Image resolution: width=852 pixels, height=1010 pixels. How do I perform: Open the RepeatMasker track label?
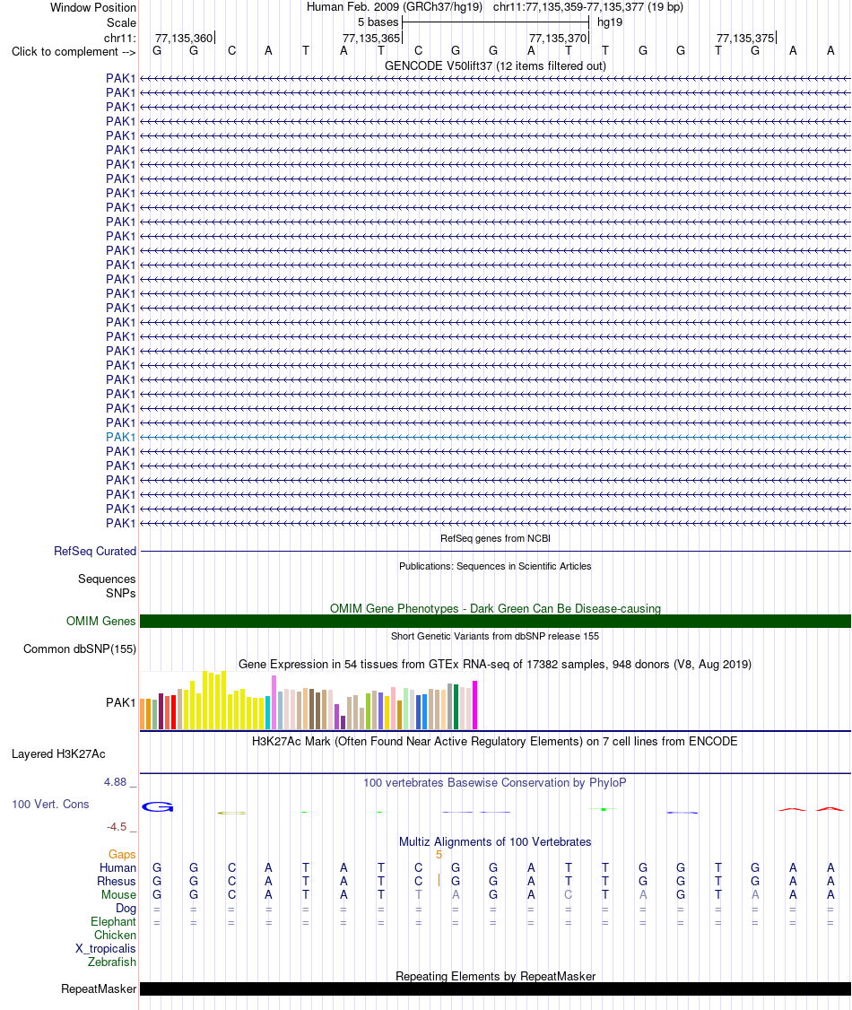(99, 988)
